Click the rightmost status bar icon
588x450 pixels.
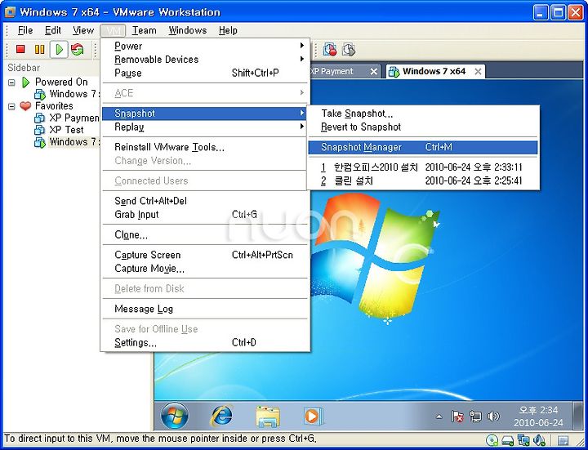(x=563, y=439)
